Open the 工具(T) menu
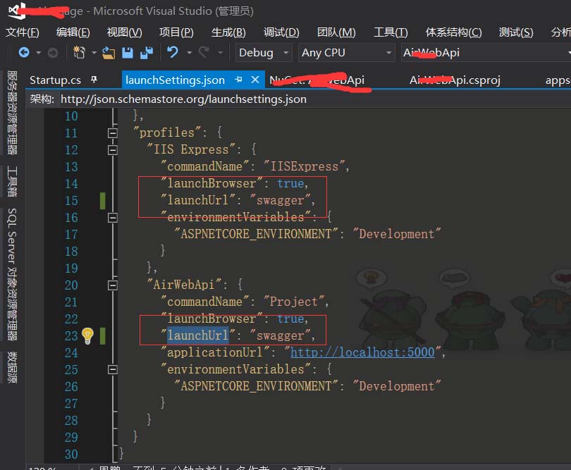 point(391,32)
